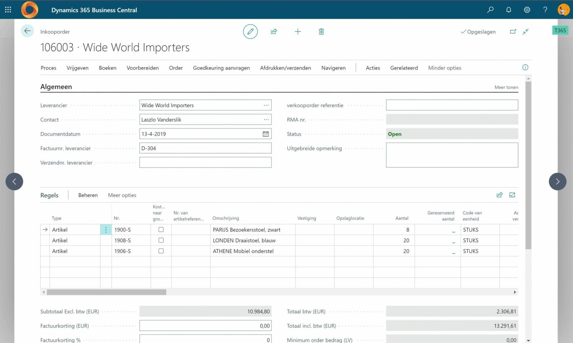The width and height of the screenshot is (573, 343).
Task: Open the Order menu
Action: (176, 68)
